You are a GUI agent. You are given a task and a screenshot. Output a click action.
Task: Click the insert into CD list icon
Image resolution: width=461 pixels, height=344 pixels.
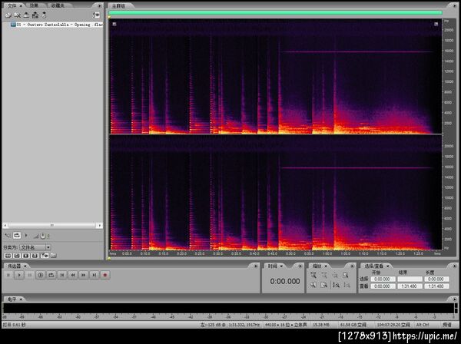[35, 15]
